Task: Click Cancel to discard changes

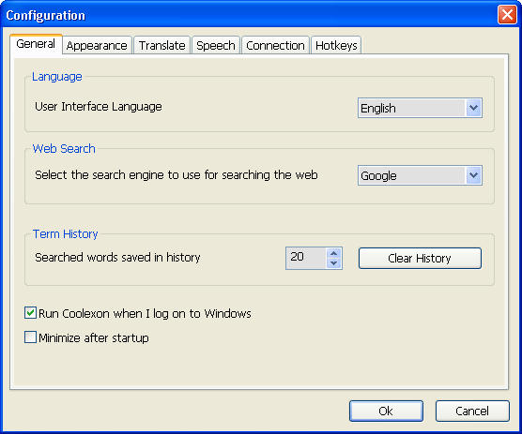Action: click(x=472, y=412)
